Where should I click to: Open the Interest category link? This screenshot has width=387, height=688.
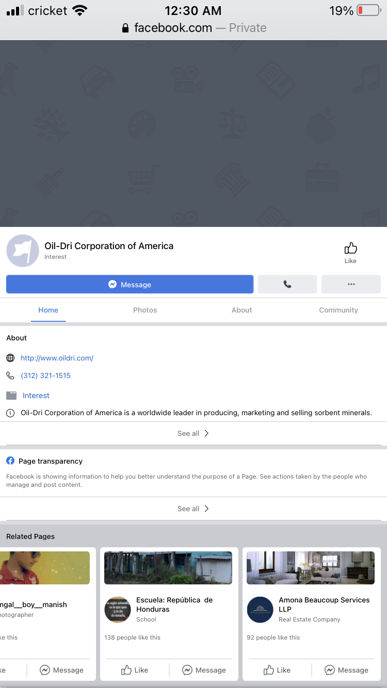point(36,396)
